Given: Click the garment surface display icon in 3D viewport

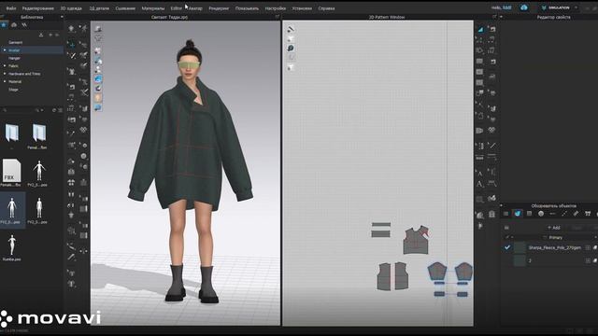Looking at the screenshot, I should tap(98, 29).
